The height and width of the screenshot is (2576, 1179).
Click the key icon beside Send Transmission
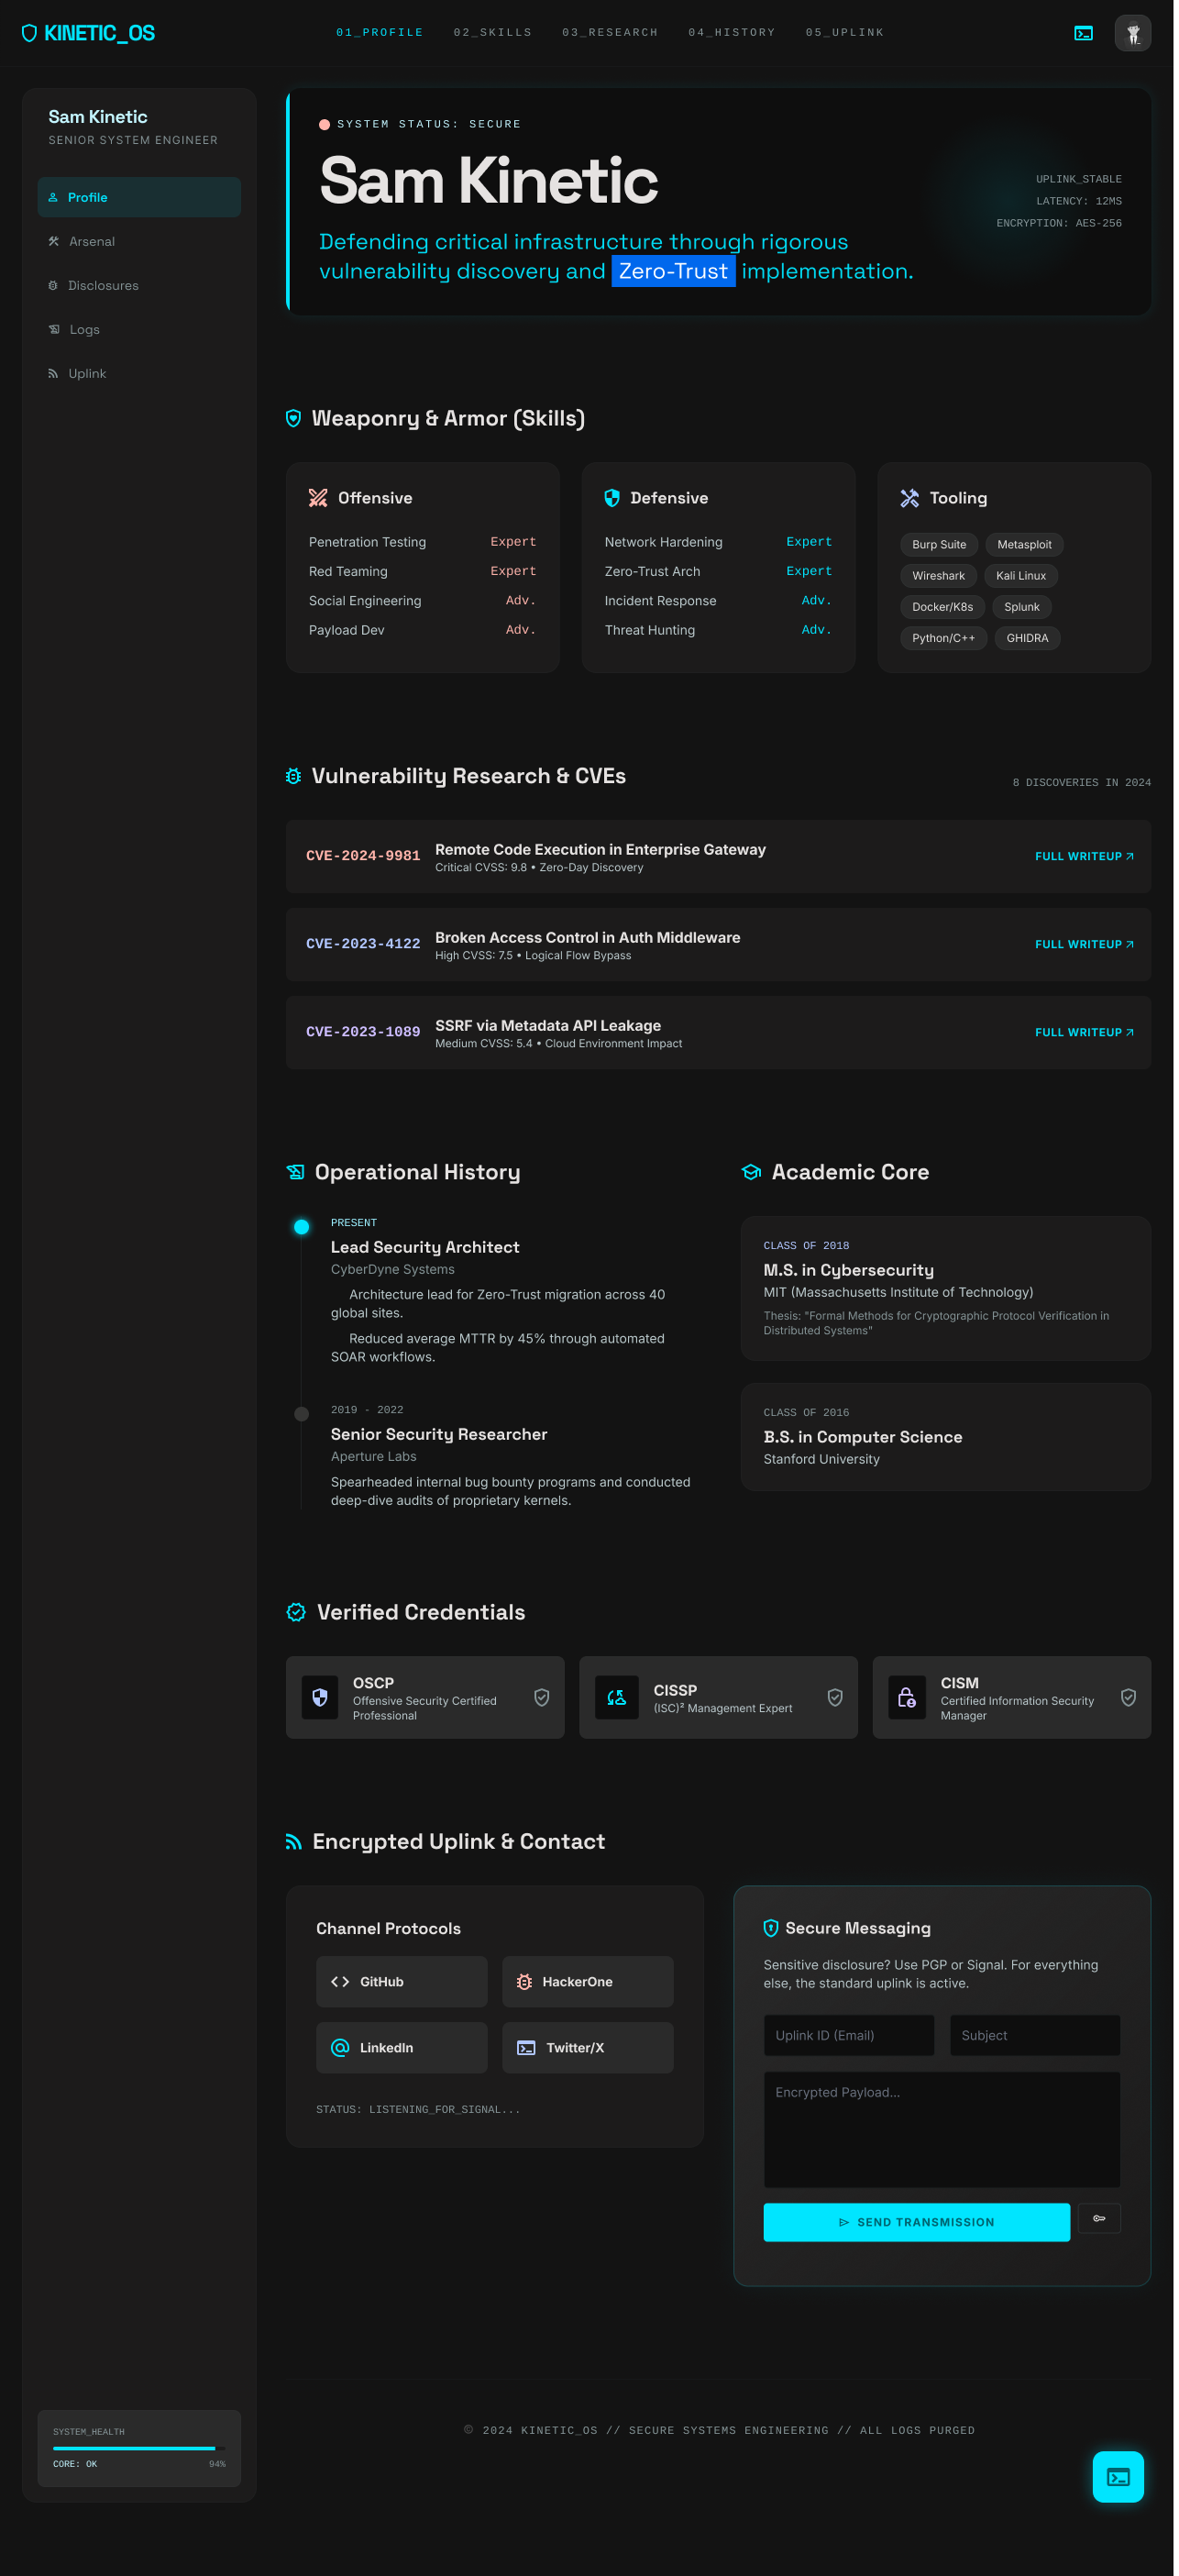[1099, 2218]
